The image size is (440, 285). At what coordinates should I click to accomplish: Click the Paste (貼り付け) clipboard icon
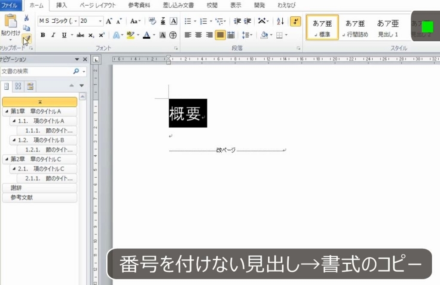pyautogui.click(x=11, y=21)
